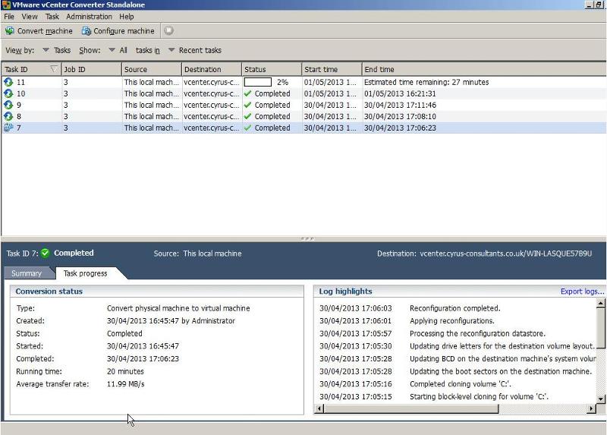Sort by the Job ID column header
The width and height of the screenshot is (607, 435).
click(91, 69)
